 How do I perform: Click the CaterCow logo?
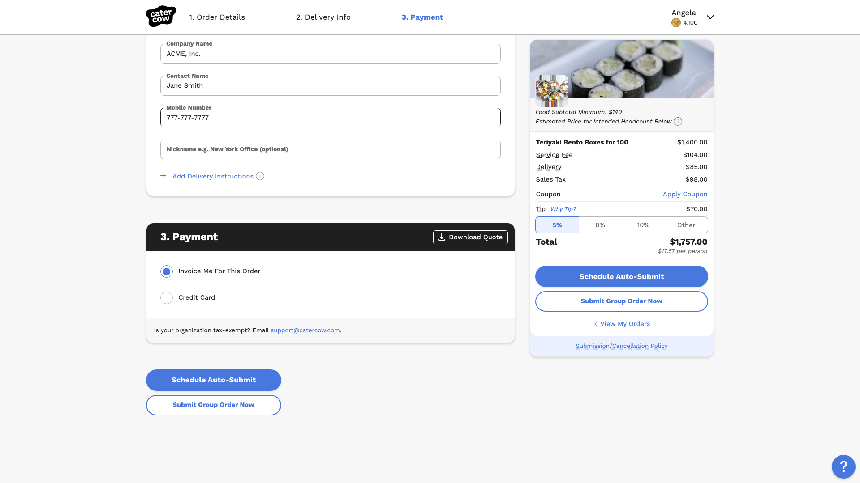tap(161, 17)
